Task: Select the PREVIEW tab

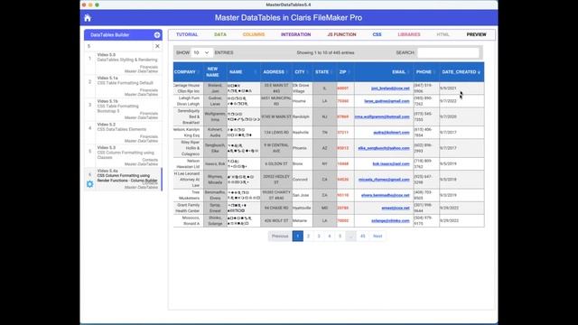Action: [476, 34]
